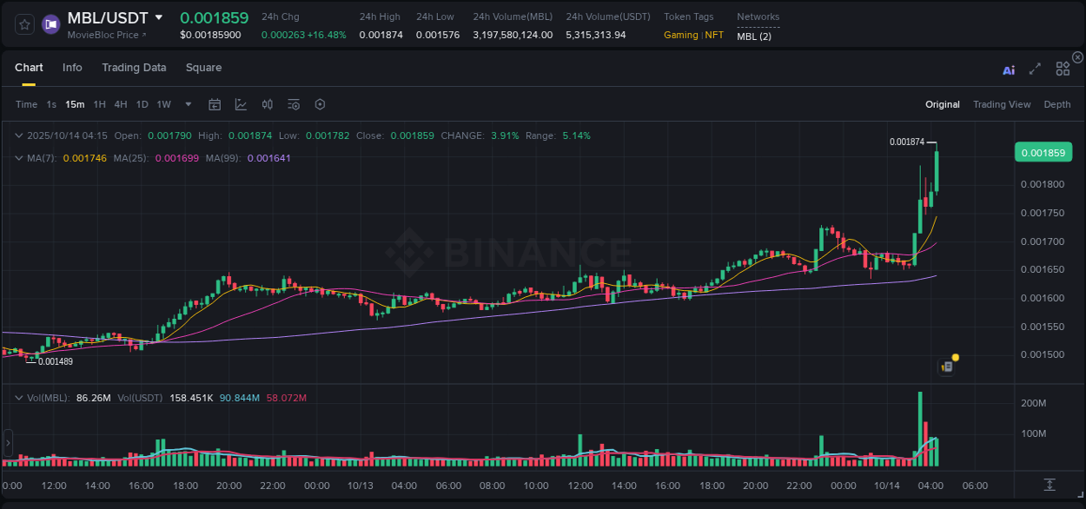1086x509 pixels.
Task: Open the Depth chart view
Action: click(1057, 104)
